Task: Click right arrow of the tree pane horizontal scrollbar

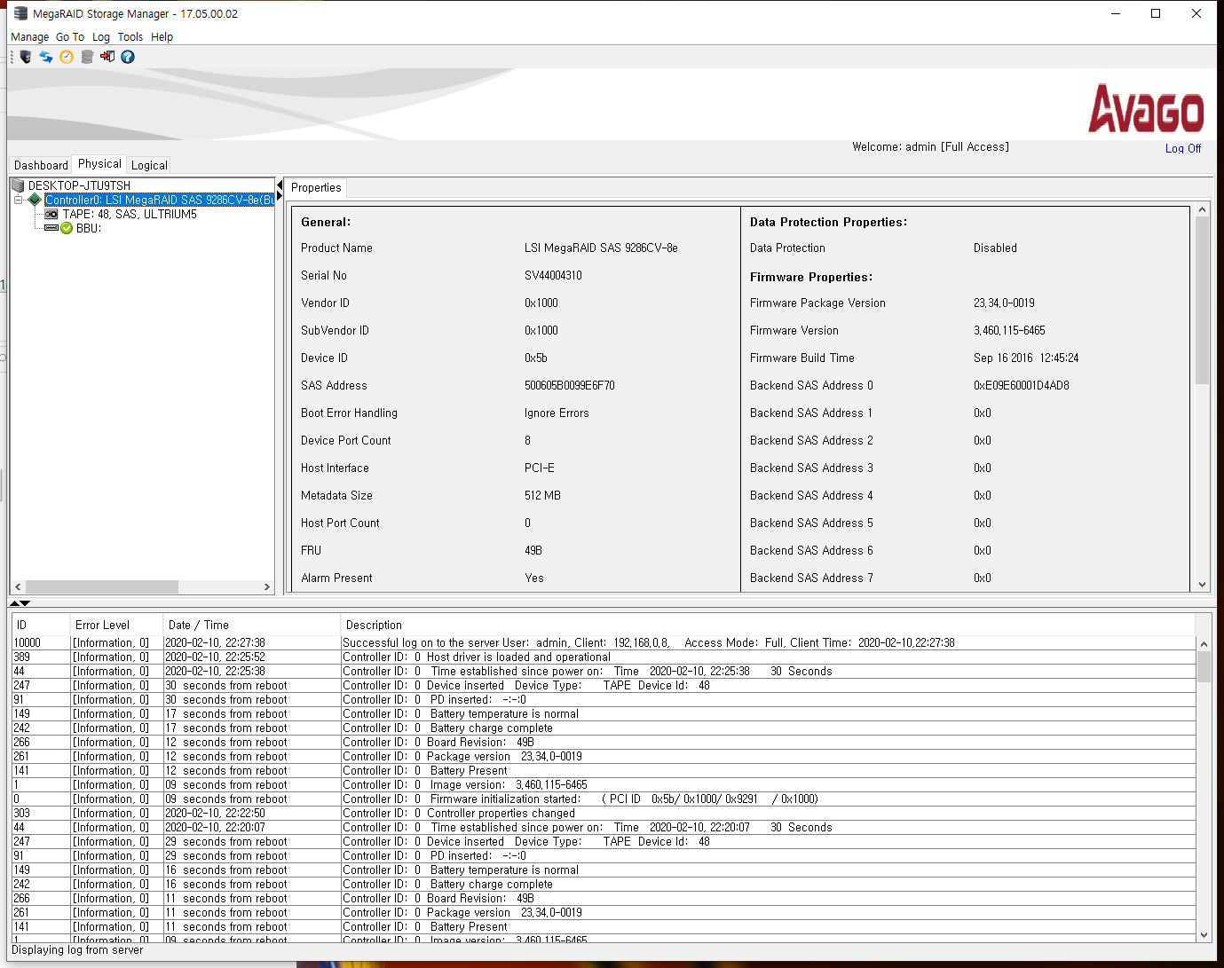Action: coord(267,586)
